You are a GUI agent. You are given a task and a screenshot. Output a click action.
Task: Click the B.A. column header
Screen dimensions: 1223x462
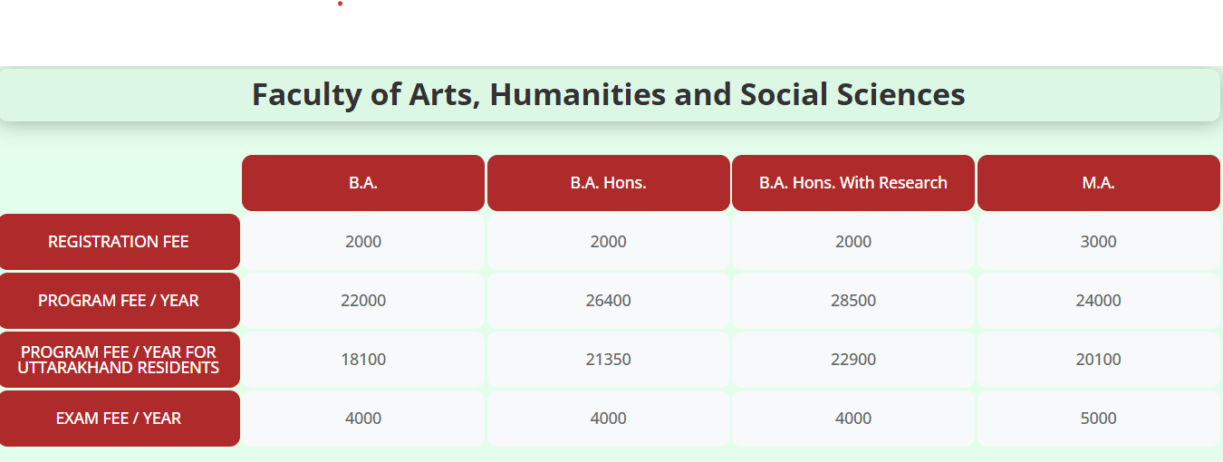point(363,183)
